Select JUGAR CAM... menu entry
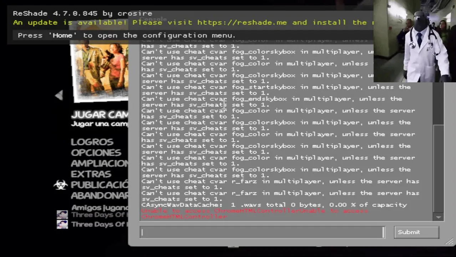Image resolution: width=456 pixels, height=257 pixels. pos(100,115)
